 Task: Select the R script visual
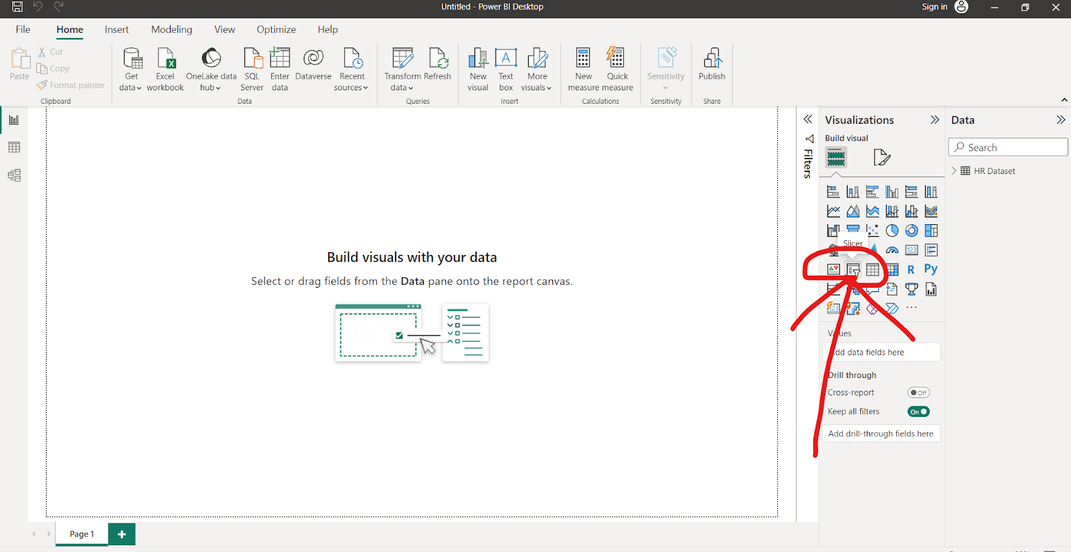911,270
